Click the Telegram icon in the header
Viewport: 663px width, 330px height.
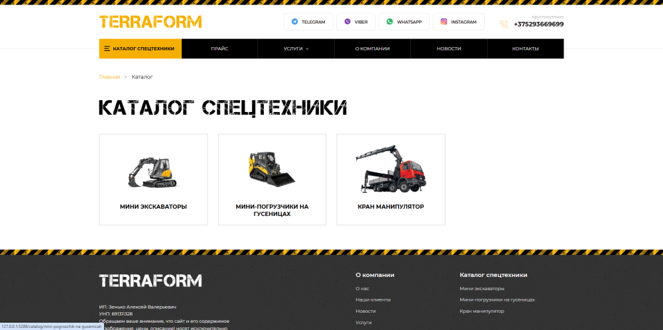[x=295, y=22]
